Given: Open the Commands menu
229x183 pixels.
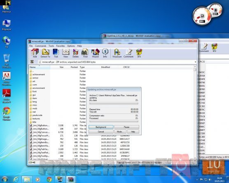Looking at the screenshot, I should pyautogui.click(x=40, y=46).
